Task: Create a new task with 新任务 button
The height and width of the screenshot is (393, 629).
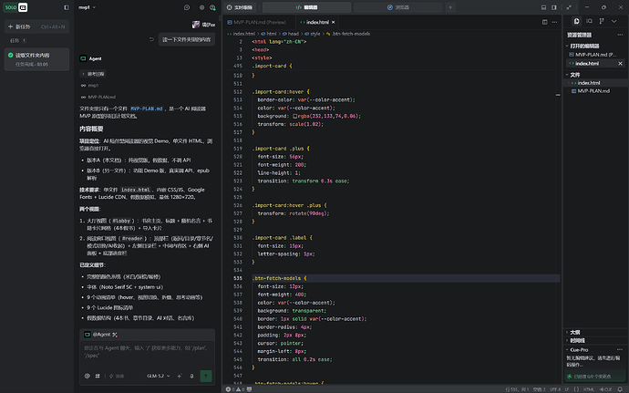Action: coord(36,26)
